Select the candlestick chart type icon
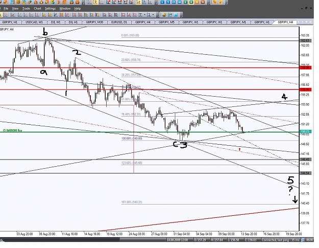 click(95, 2)
